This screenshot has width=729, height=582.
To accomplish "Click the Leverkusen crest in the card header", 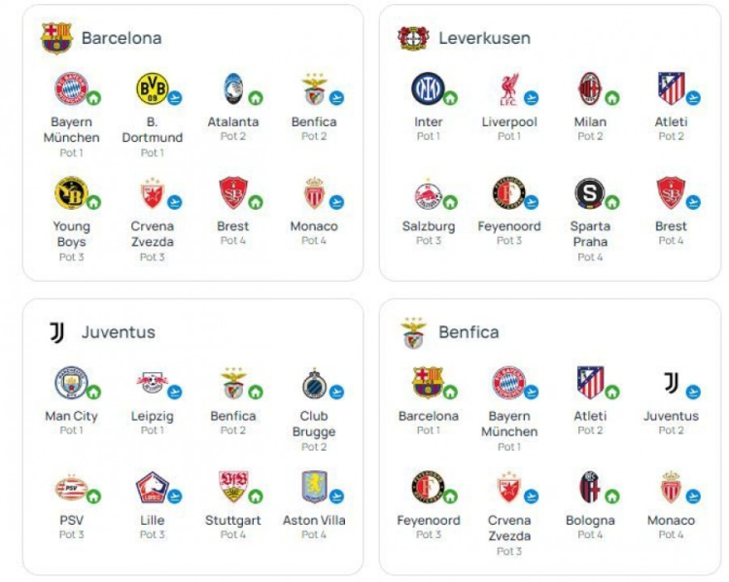I will [413, 38].
